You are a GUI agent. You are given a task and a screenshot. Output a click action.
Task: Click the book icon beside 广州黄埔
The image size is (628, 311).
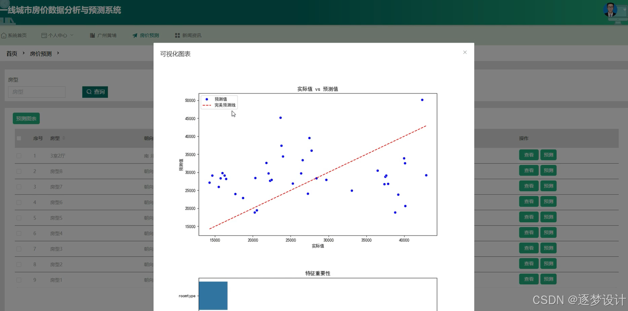[x=92, y=35]
